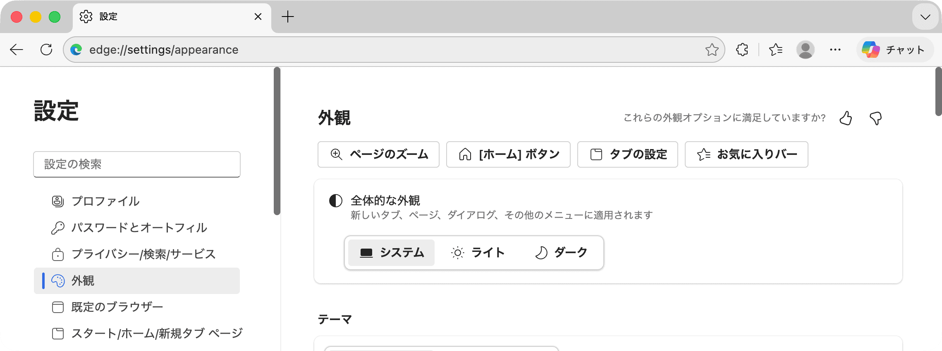Open the more options (...) menu
The width and height of the screenshot is (942, 351).
pos(835,50)
